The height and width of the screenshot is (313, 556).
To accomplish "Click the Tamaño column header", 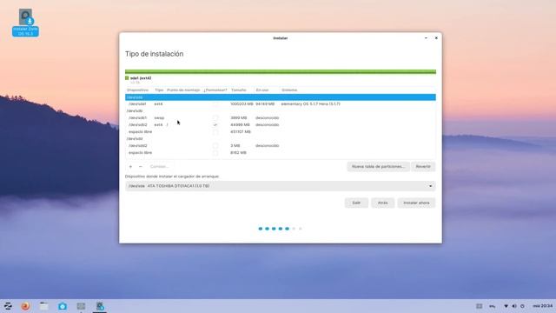I will click(x=239, y=90).
